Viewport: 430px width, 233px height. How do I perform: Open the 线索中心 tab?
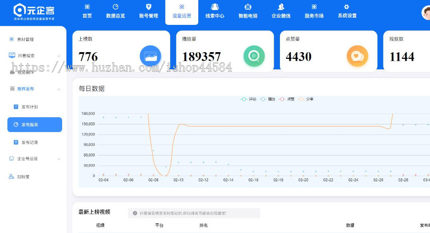(215, 11)
